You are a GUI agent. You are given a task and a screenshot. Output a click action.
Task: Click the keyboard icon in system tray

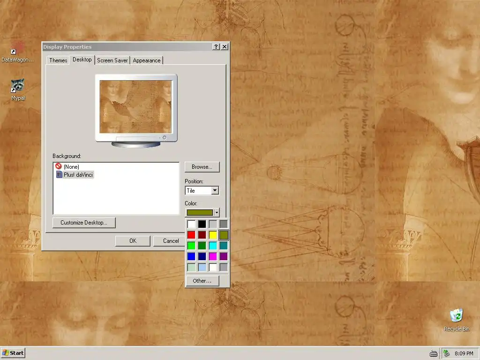pos(434,353)
